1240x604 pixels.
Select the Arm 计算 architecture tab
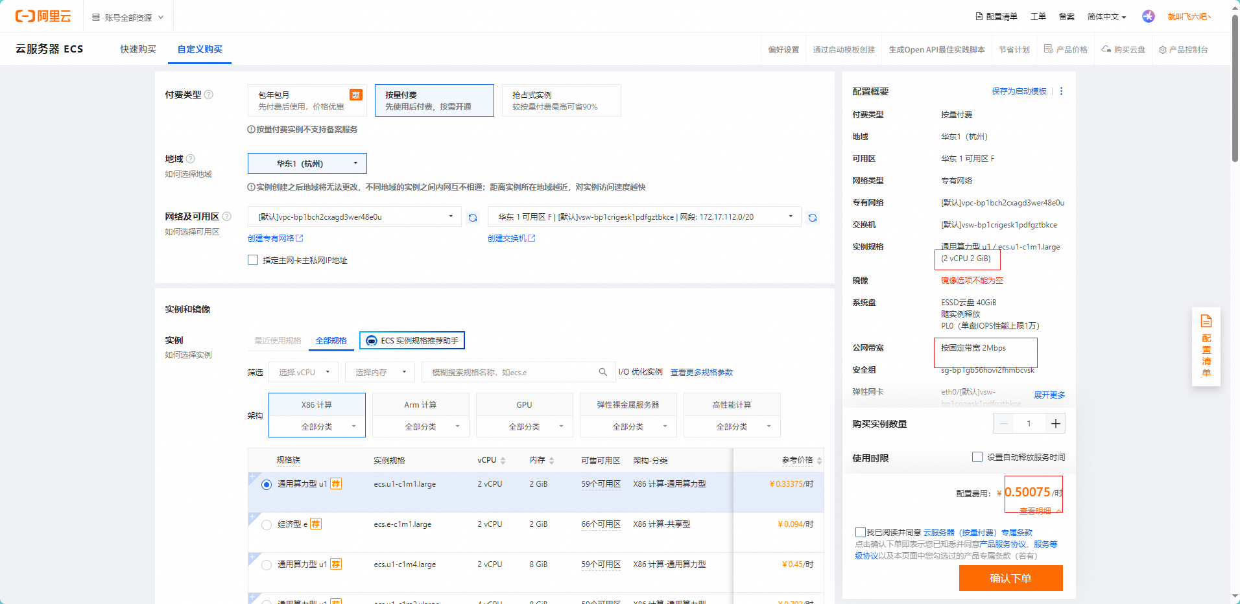point(421,404)
